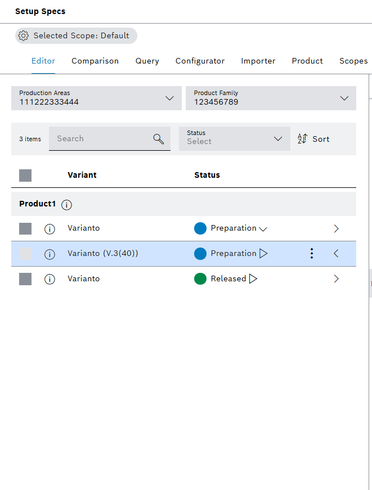Open the three-dot menu on selected row

coord(312,254)
